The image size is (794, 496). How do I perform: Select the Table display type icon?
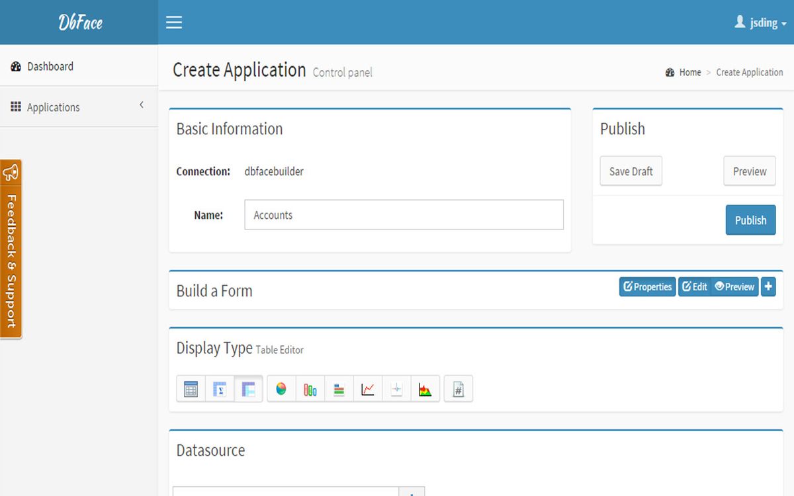point(191,389)
